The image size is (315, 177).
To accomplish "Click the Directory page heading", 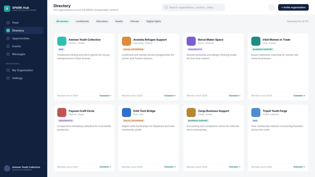I will click(62, 6).
